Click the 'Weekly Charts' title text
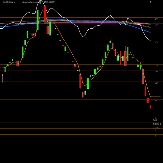This screenshot has width=163, height=163. (9, 2)
